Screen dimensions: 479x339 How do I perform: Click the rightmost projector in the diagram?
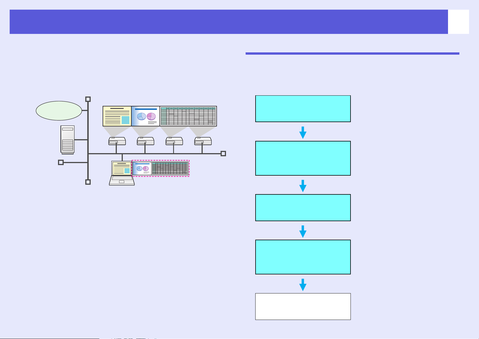(x=203, y=141)
